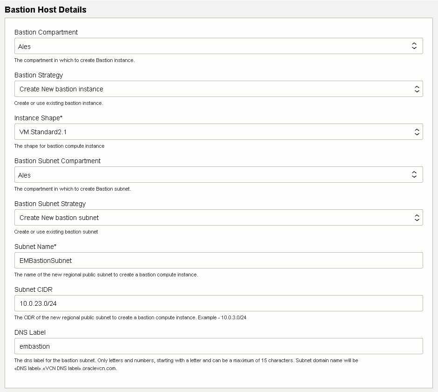The height and width of the screenshot is (392, 438).
Task: Click the Bastion Subnet Strategy arrow icon
Action: pyautogui.click(x=417, y=218)
